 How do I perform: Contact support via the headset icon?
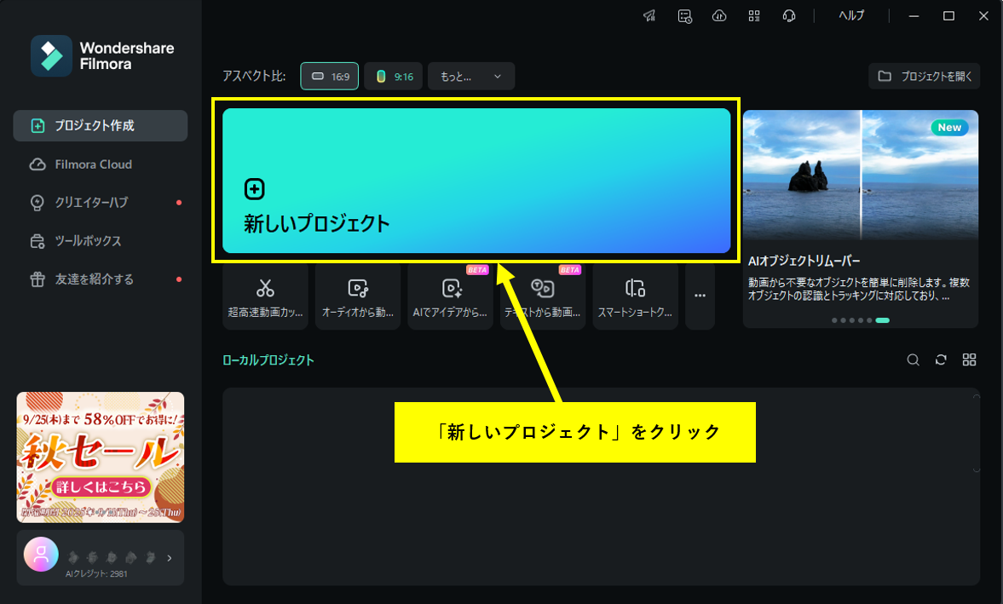[x=788, y=15]
